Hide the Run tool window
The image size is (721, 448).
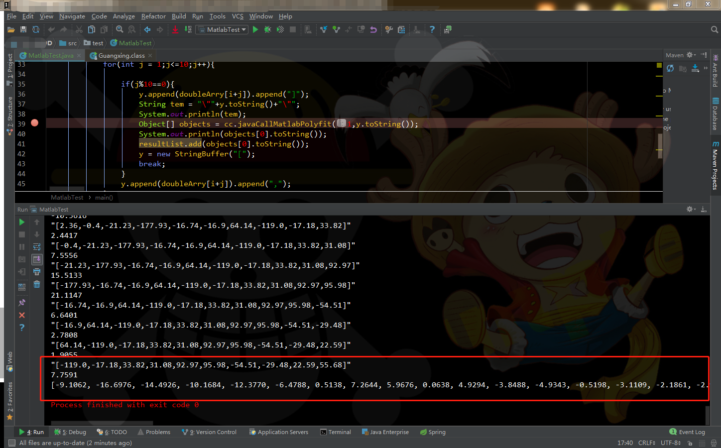pos(704,209)
